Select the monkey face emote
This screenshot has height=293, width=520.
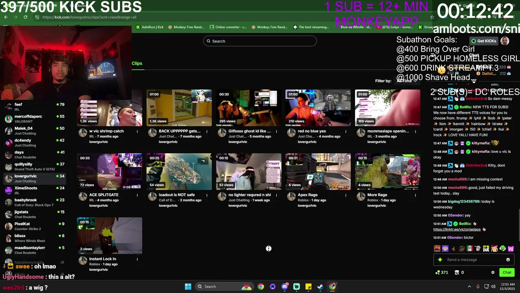[x=445, y=248]
